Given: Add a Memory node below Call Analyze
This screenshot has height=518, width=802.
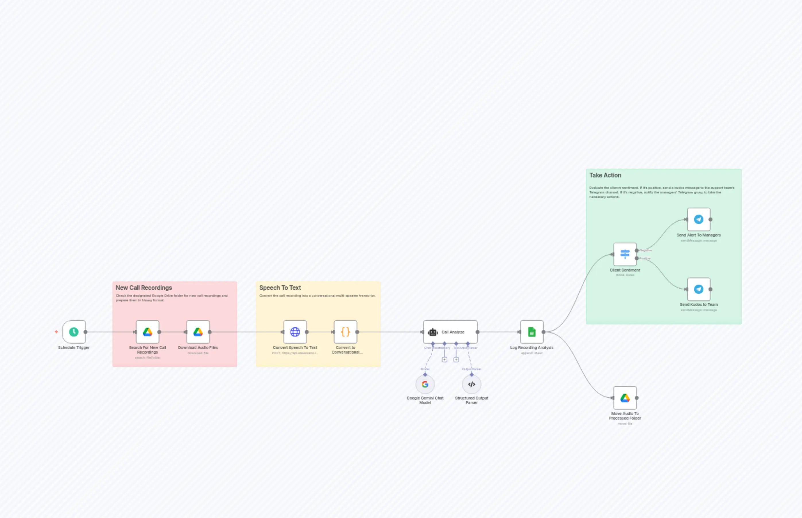Looking at the screenshot, I should 445,359.
